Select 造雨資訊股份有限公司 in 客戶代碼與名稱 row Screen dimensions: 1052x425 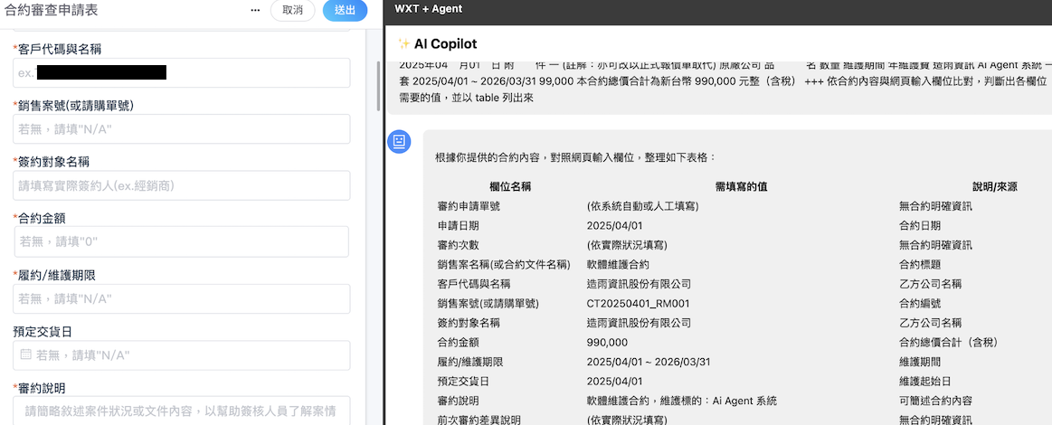639,284
